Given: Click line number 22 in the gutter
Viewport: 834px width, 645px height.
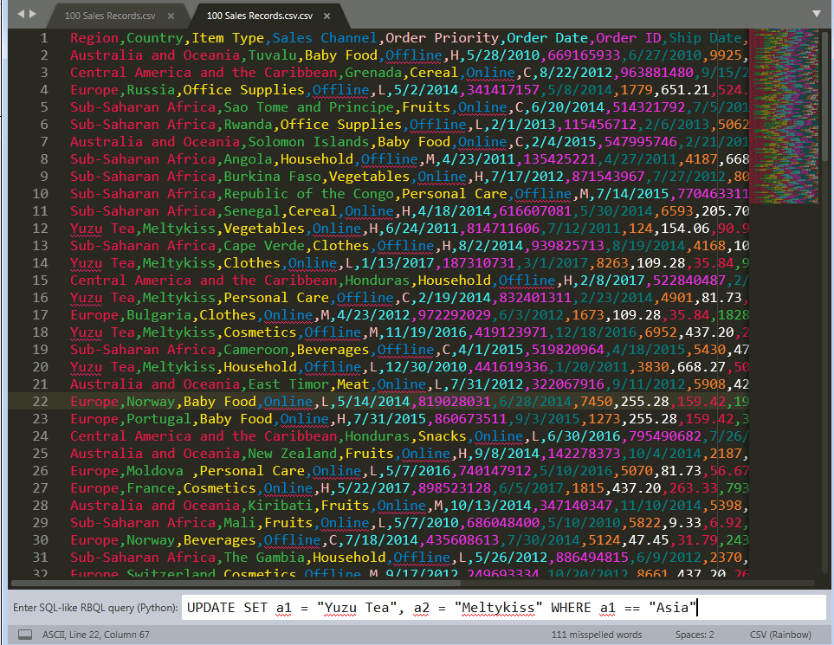Looking at the screenshot, I should click(40, 401).
